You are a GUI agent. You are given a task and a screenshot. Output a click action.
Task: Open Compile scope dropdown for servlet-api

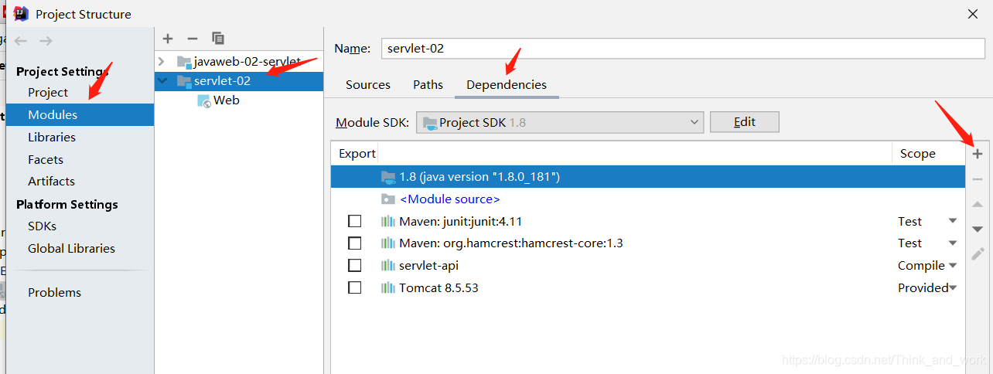coord(953,265)
